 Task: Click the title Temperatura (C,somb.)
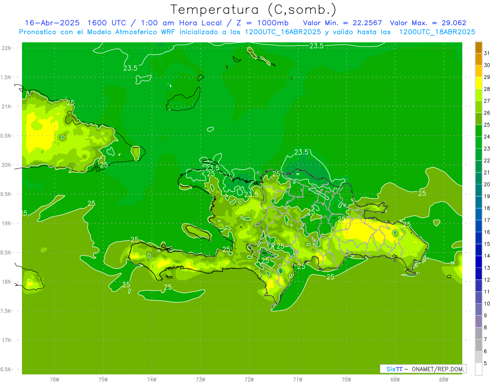[x=254, y=10]
